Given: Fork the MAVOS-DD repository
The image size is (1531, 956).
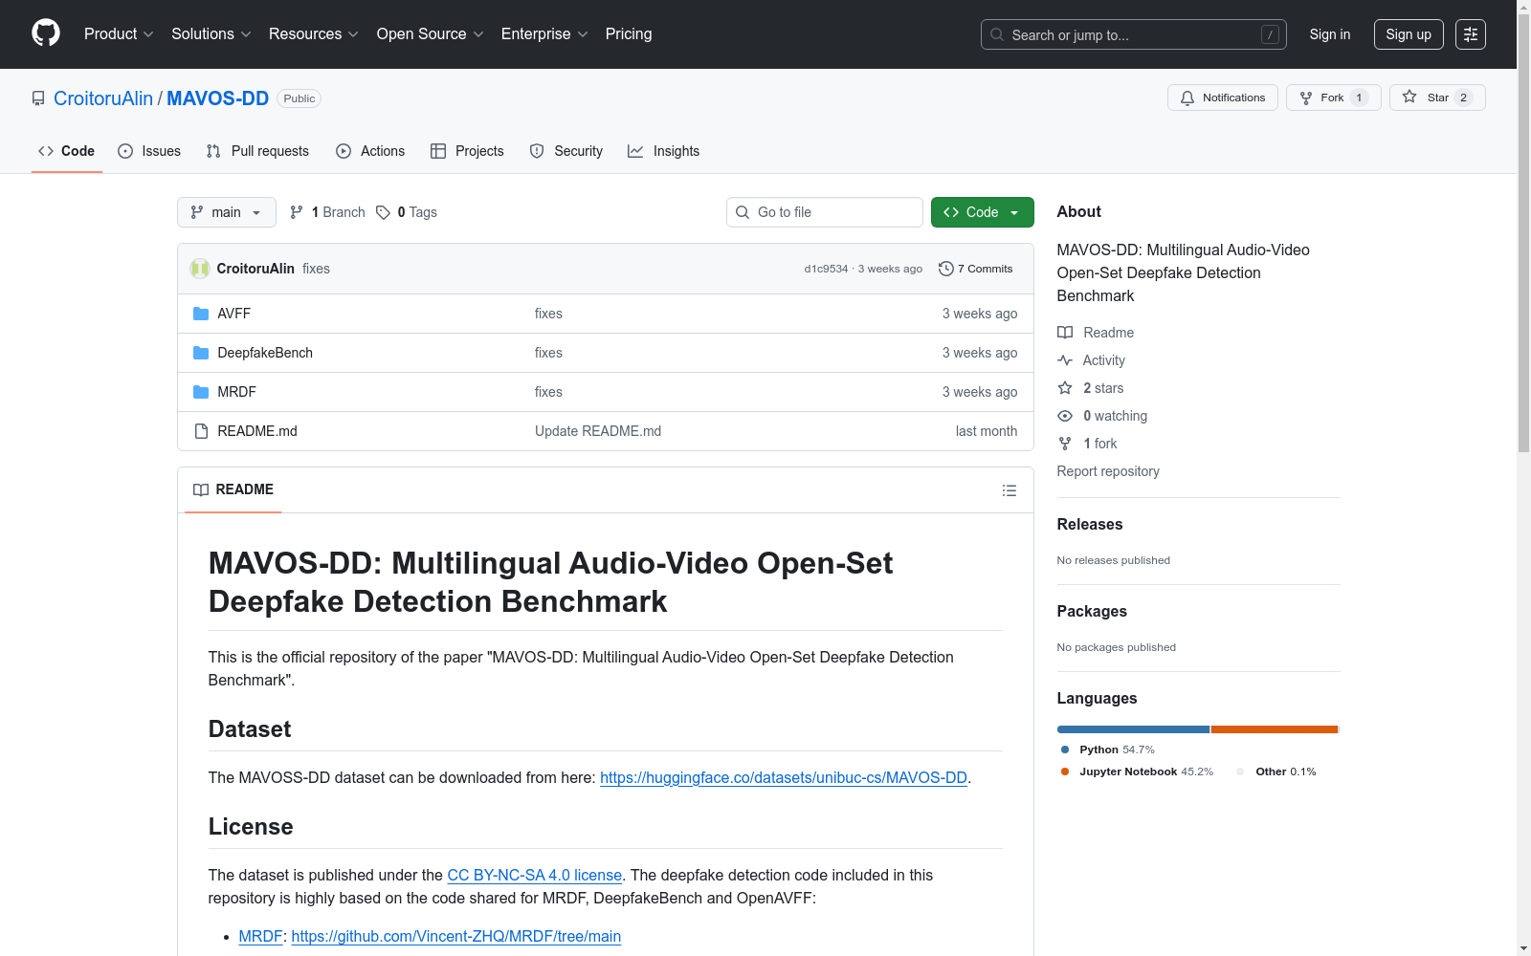Looking at the screenshot, I should click(1333, 98).
